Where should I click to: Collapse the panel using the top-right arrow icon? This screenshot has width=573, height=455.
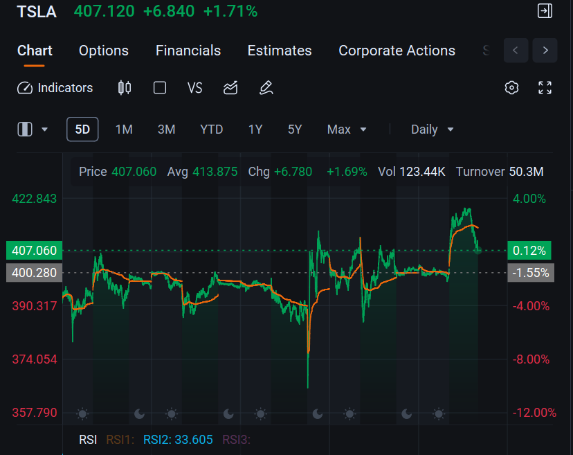[545, 11]
